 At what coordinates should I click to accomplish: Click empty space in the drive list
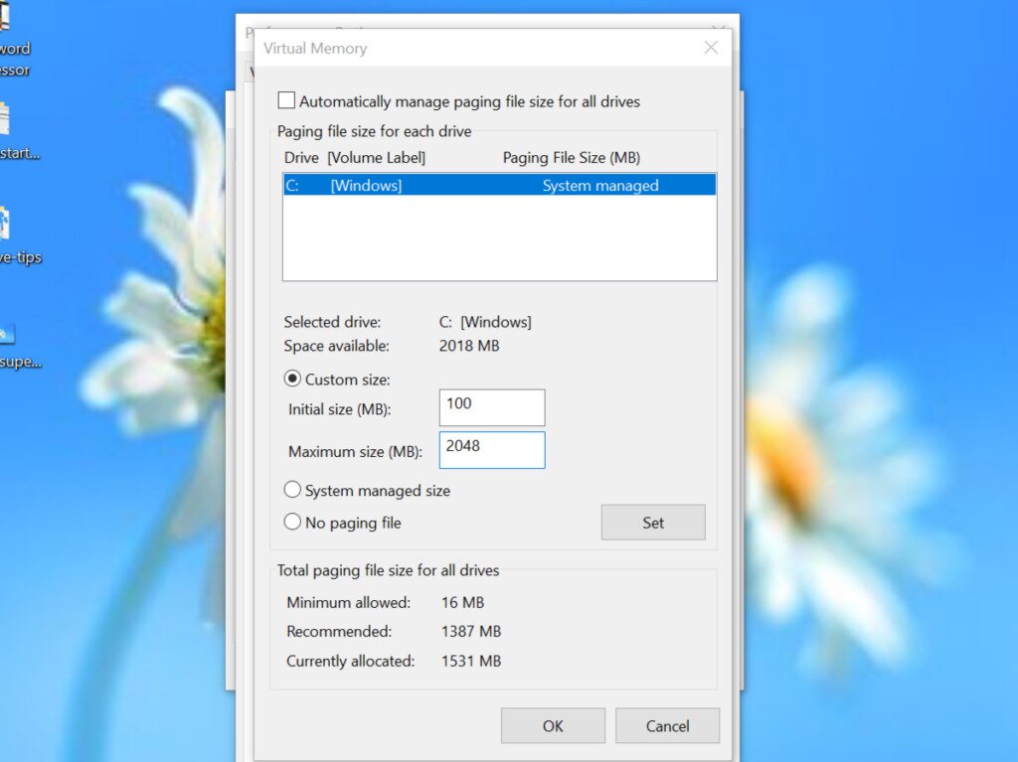[x=497, y=238]
